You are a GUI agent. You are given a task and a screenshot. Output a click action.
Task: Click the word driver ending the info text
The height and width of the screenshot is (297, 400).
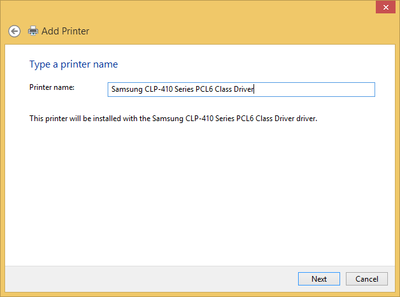306,119
